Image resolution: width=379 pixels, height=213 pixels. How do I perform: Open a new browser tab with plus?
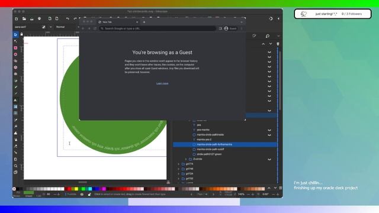click(144, 22)
